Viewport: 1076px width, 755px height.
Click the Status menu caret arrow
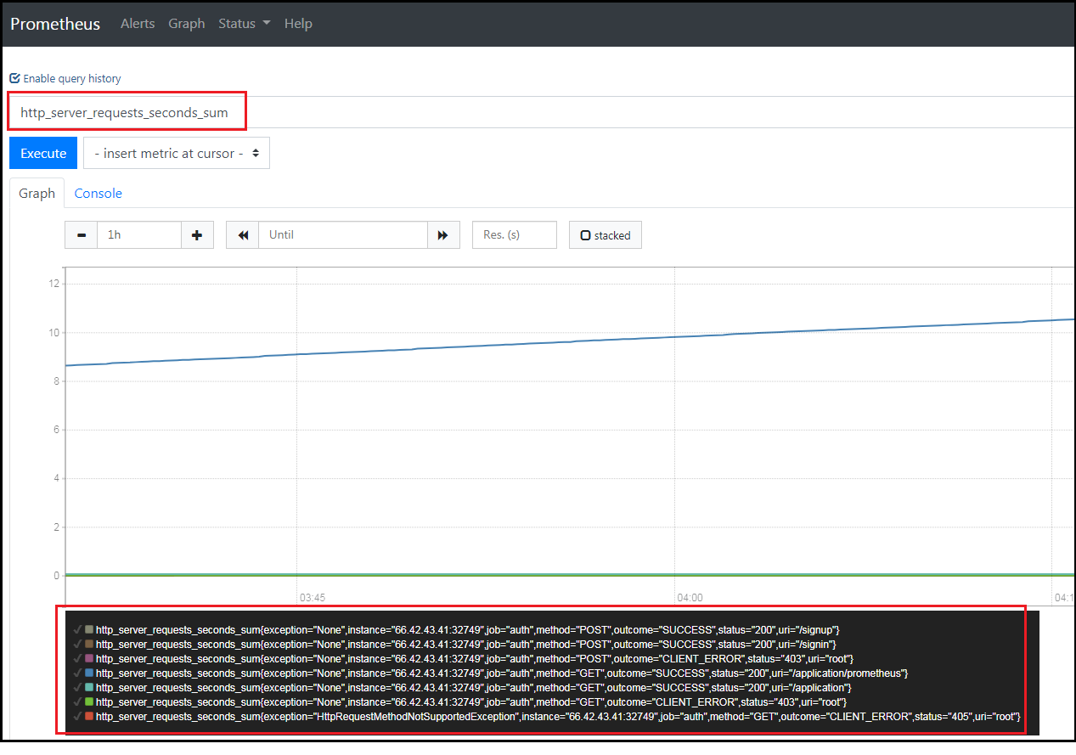click(266, 24)
